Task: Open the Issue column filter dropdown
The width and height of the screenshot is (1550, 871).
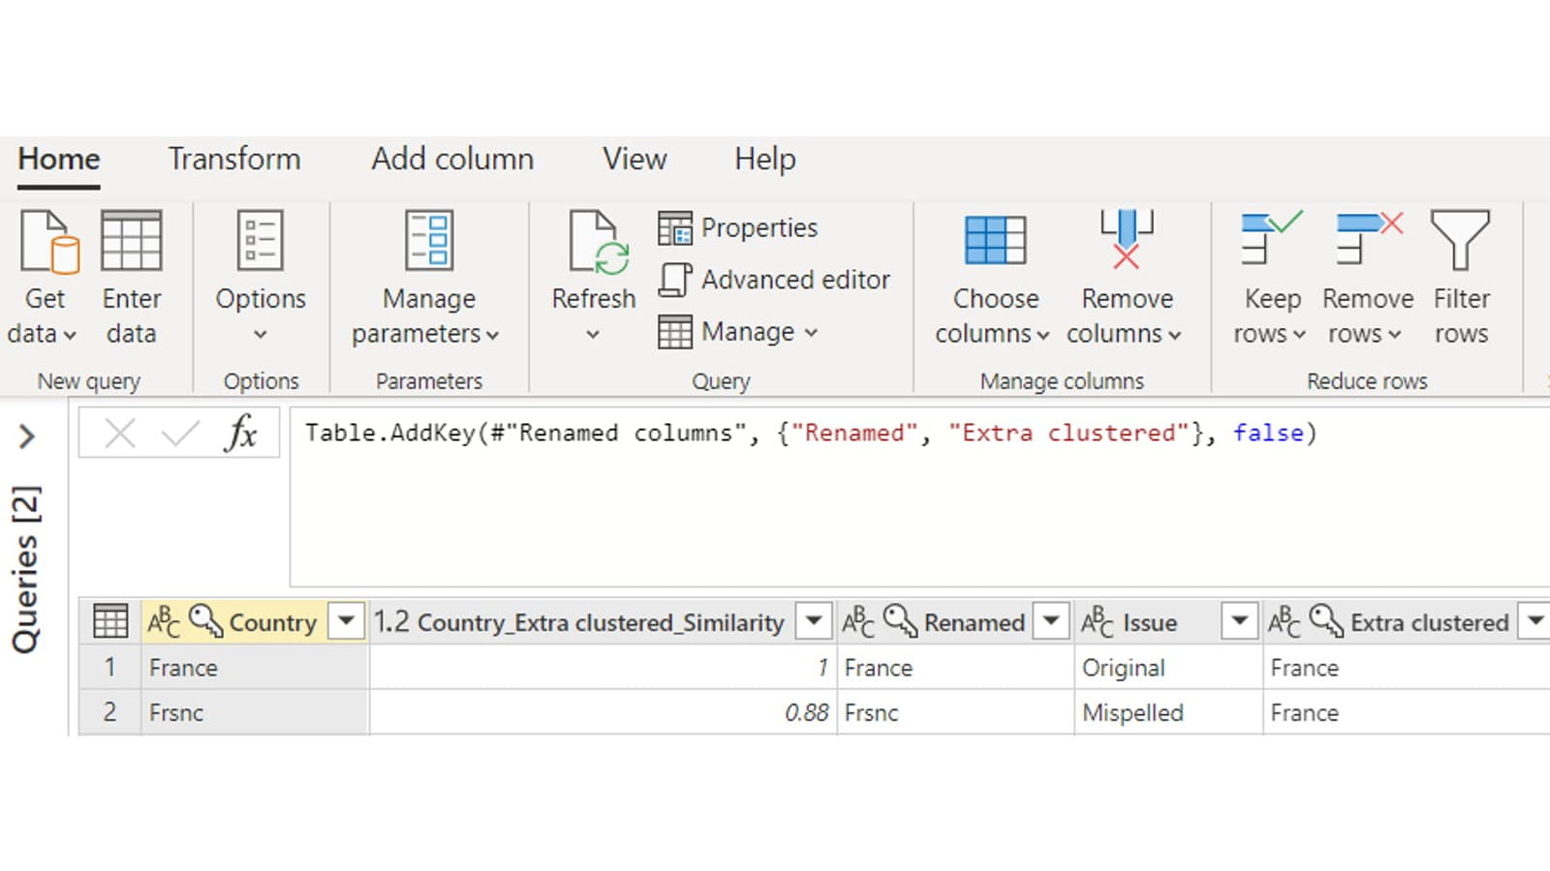Action: click(x=1239, y=621)
